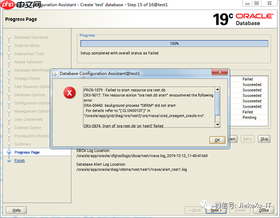The image size is (280, 218).
Task: Click the Finish step bullet icon
Action: click(x=9, y=160)
